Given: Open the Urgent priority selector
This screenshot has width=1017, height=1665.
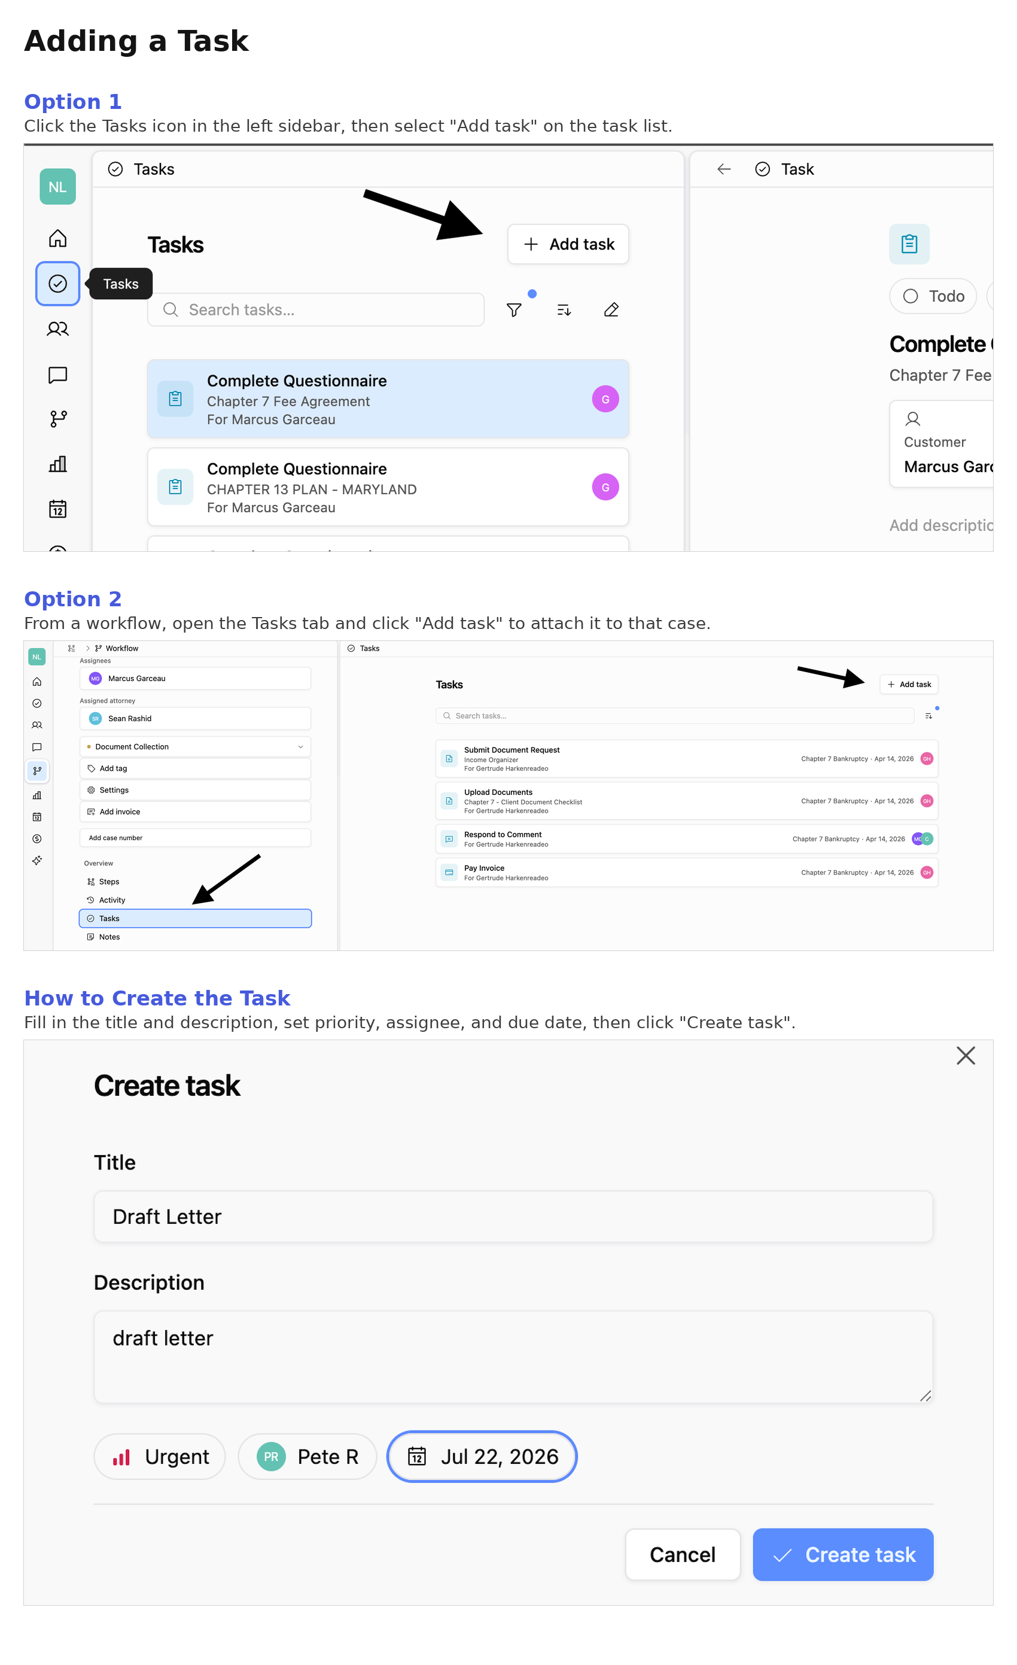Looking at the screenshot, I should pyautogui.click(x=159, y=1456).
